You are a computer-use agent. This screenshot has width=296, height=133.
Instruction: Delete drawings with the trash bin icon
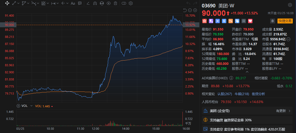coord(115,3)
